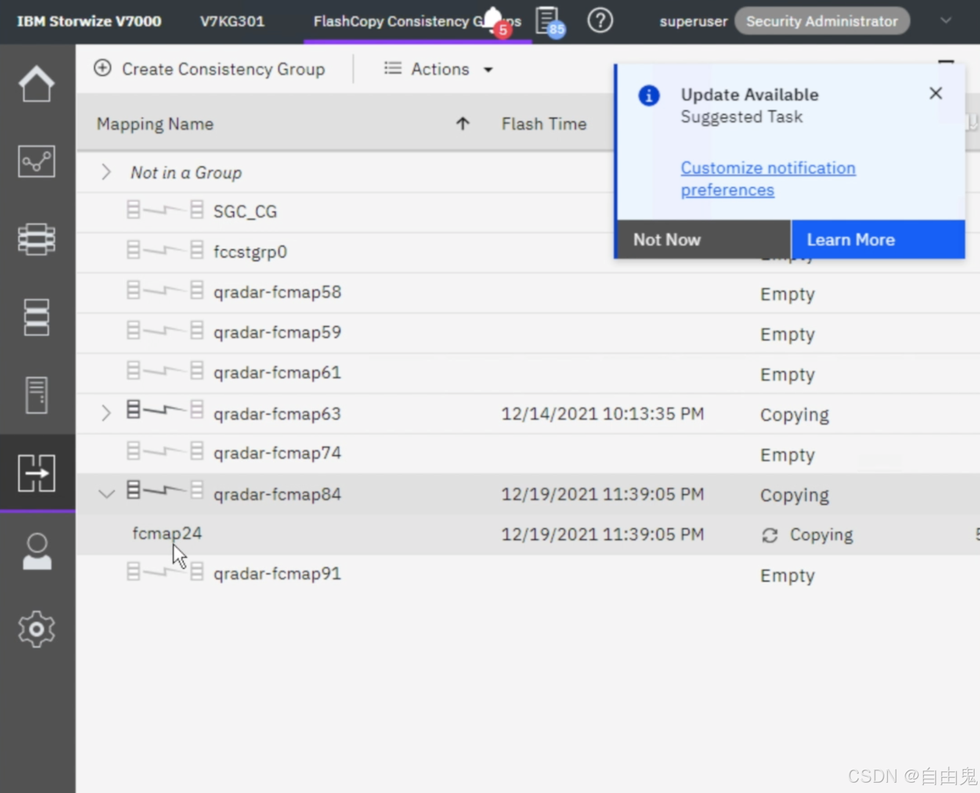The width and height of the screenshot is (980, 793).
Task: Click flash time 12/14/2021 10:13:35 PM
Action: [602, 414]
